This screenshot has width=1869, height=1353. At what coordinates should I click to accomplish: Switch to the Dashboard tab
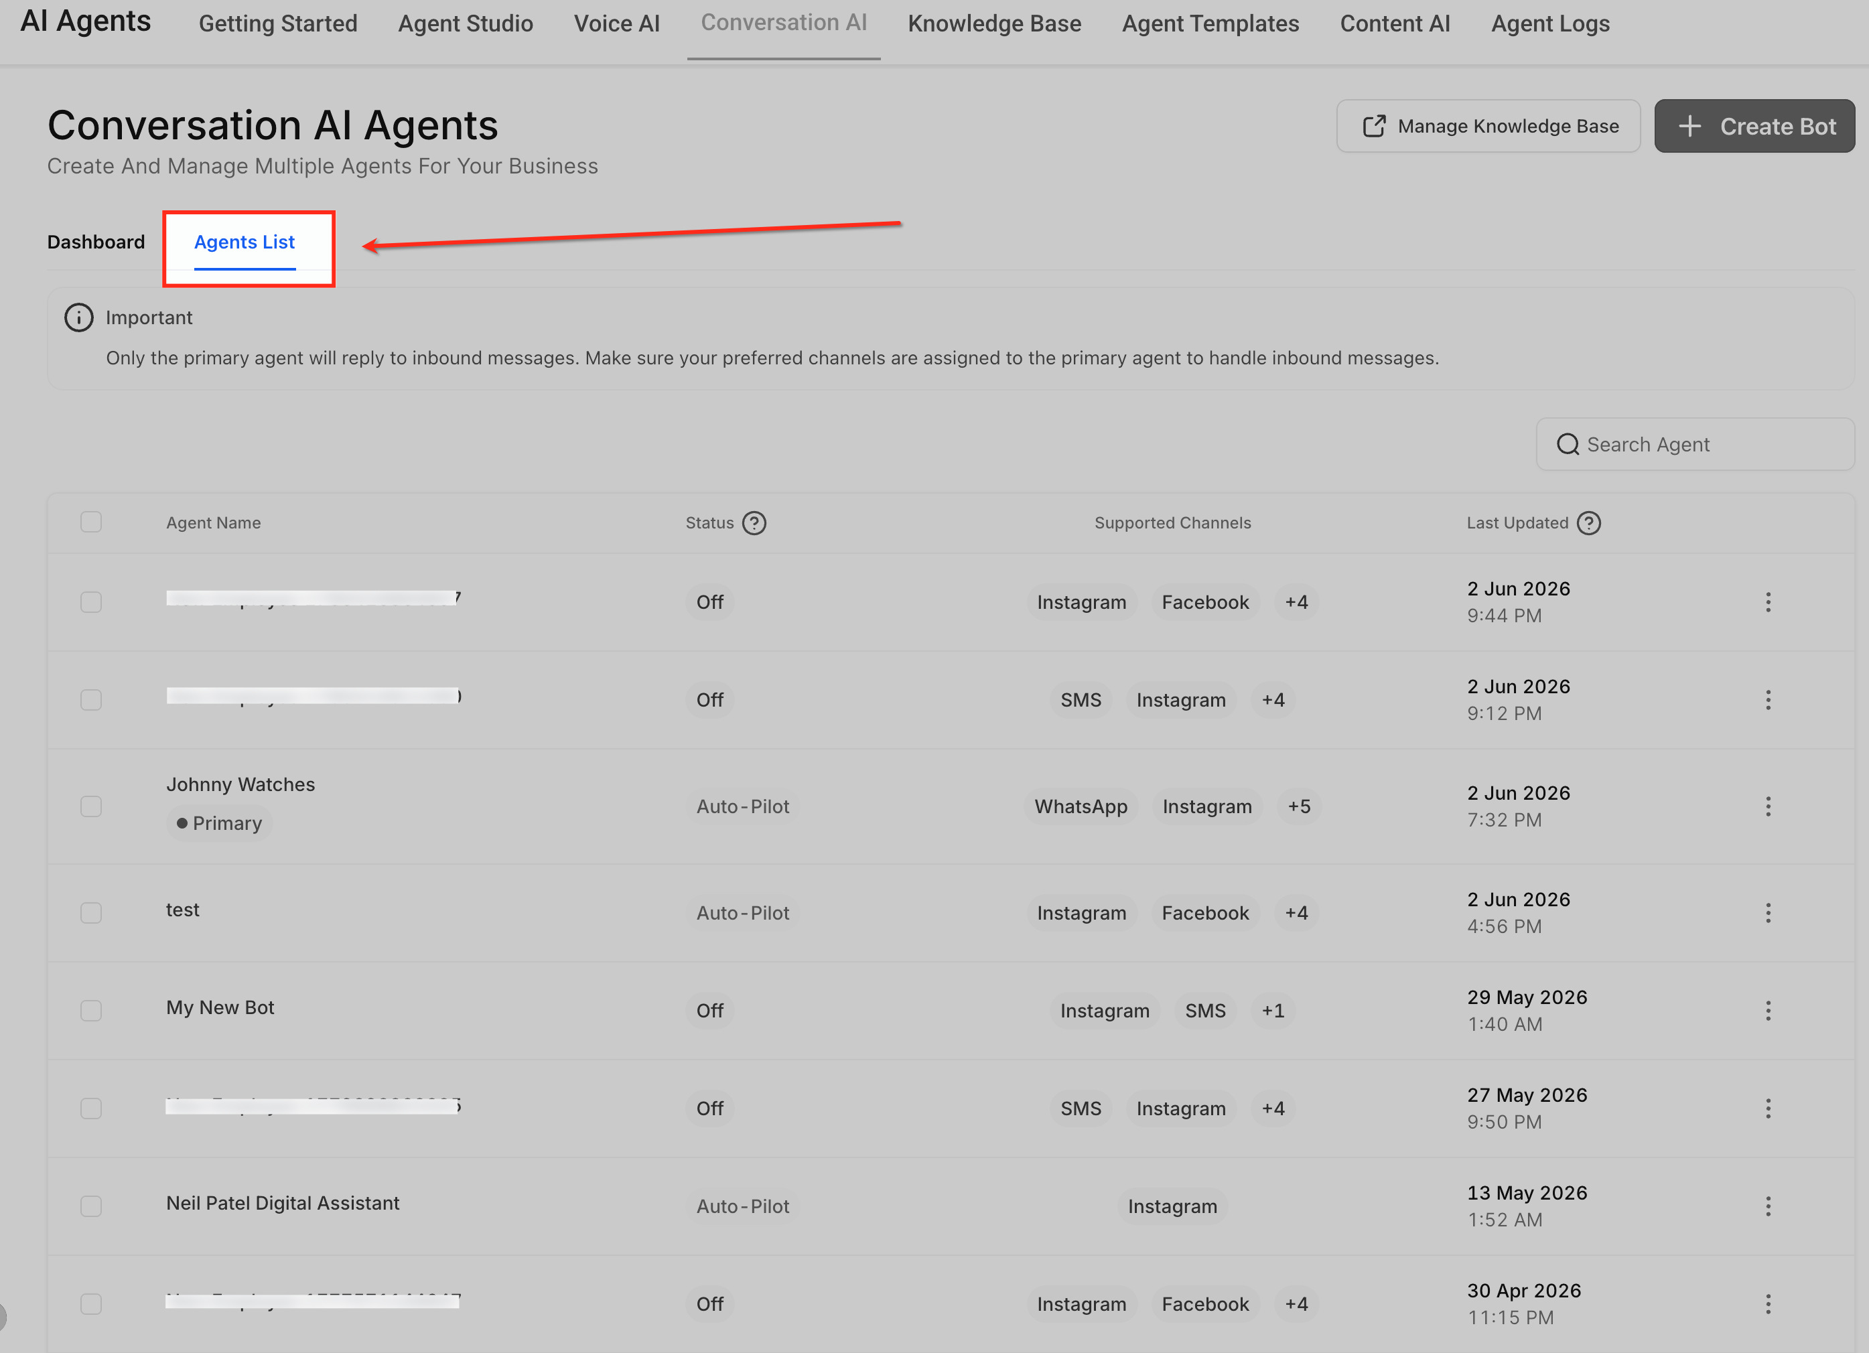point(96,242)
